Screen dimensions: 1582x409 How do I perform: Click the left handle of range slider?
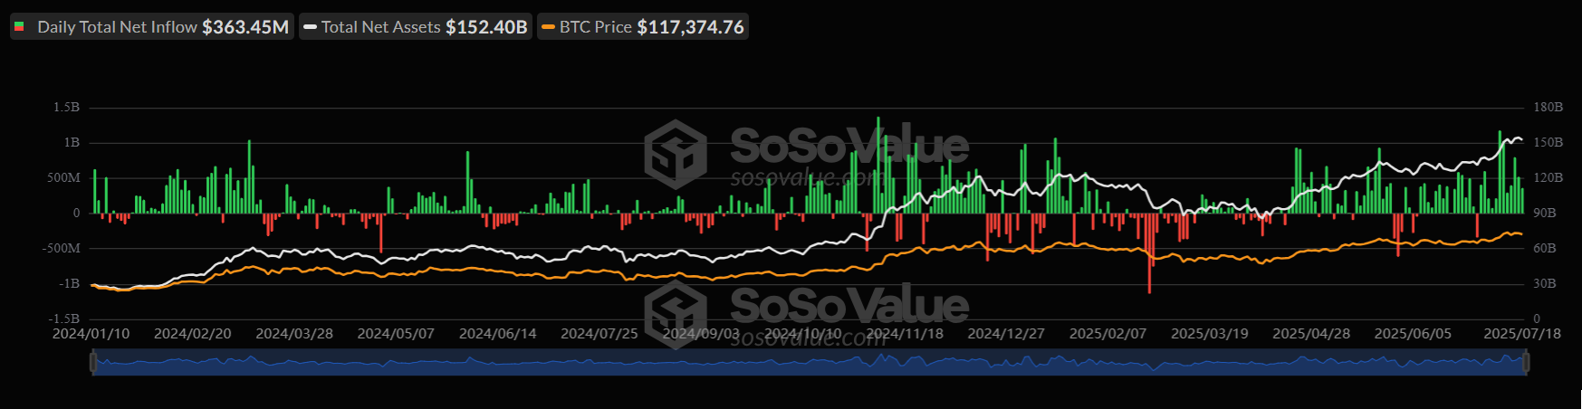pyautogui.click(x=92, y=363)
